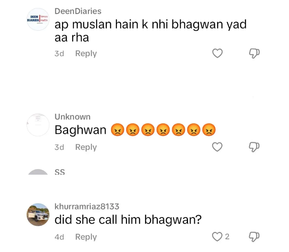Image resolution: width=289 pixels, height=252 pixels.
Task: Open Unknown username link
Action: (x=73, y=117)
